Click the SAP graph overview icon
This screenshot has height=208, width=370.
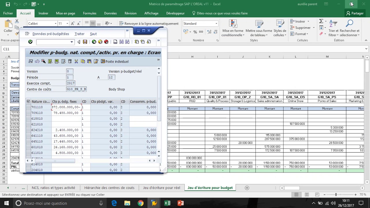pyautogui.click(x=31, y=61)
